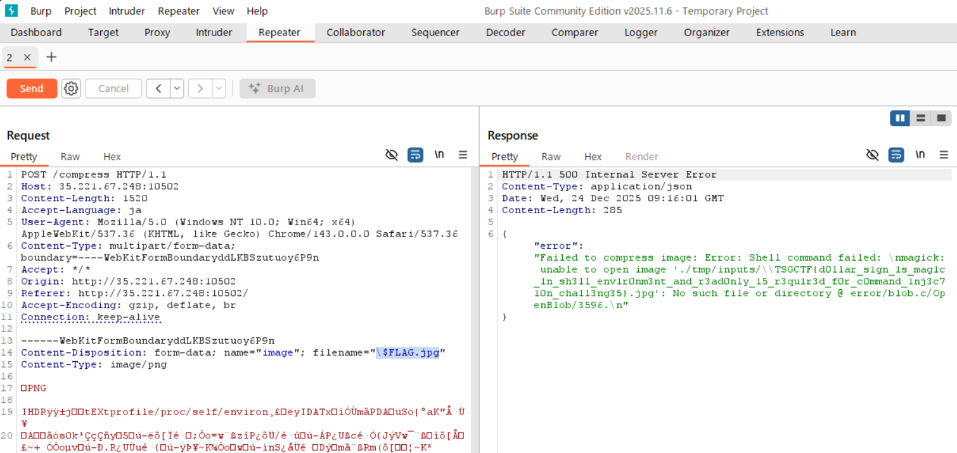Toggle \n display in Request panel

439,155
